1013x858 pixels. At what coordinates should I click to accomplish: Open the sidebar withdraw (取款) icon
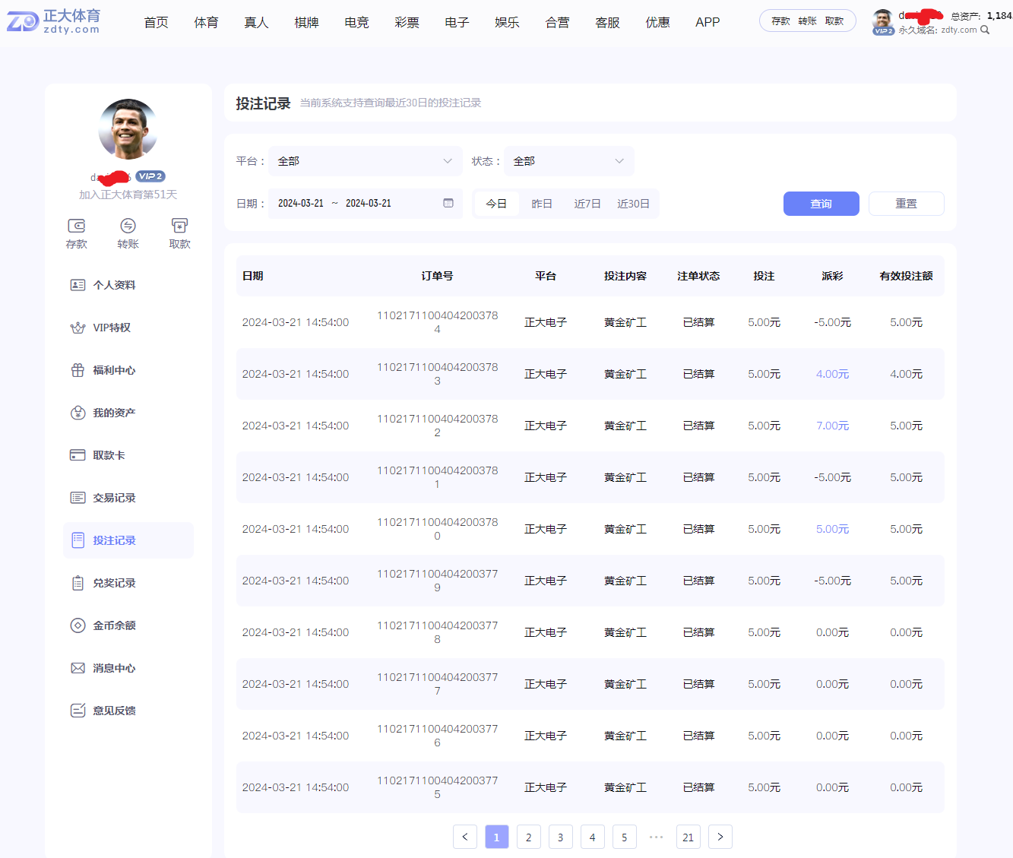[179, 226]
